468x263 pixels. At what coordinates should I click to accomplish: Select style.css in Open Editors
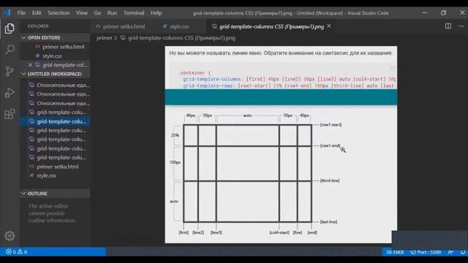tap(56, 56)
